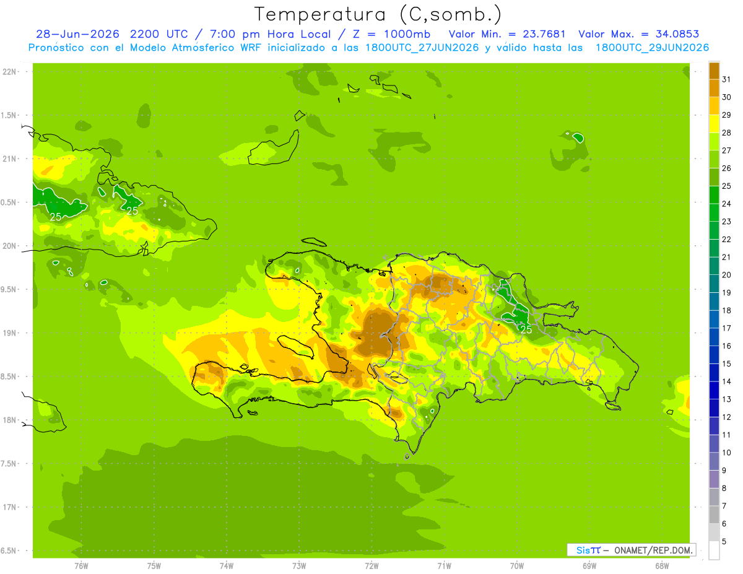Click the legend value '15'
This screenshot has height=574, width=743.
tap(727, 364)
